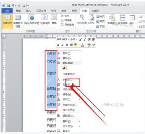
Task: Choose Copy (复制) in context menu
Action: tap(69, 58)
